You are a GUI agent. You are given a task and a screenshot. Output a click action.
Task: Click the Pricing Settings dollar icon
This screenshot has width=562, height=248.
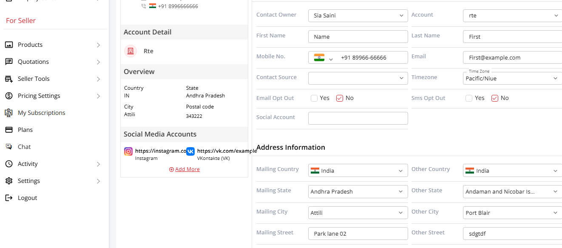click(x=9, y=96)
